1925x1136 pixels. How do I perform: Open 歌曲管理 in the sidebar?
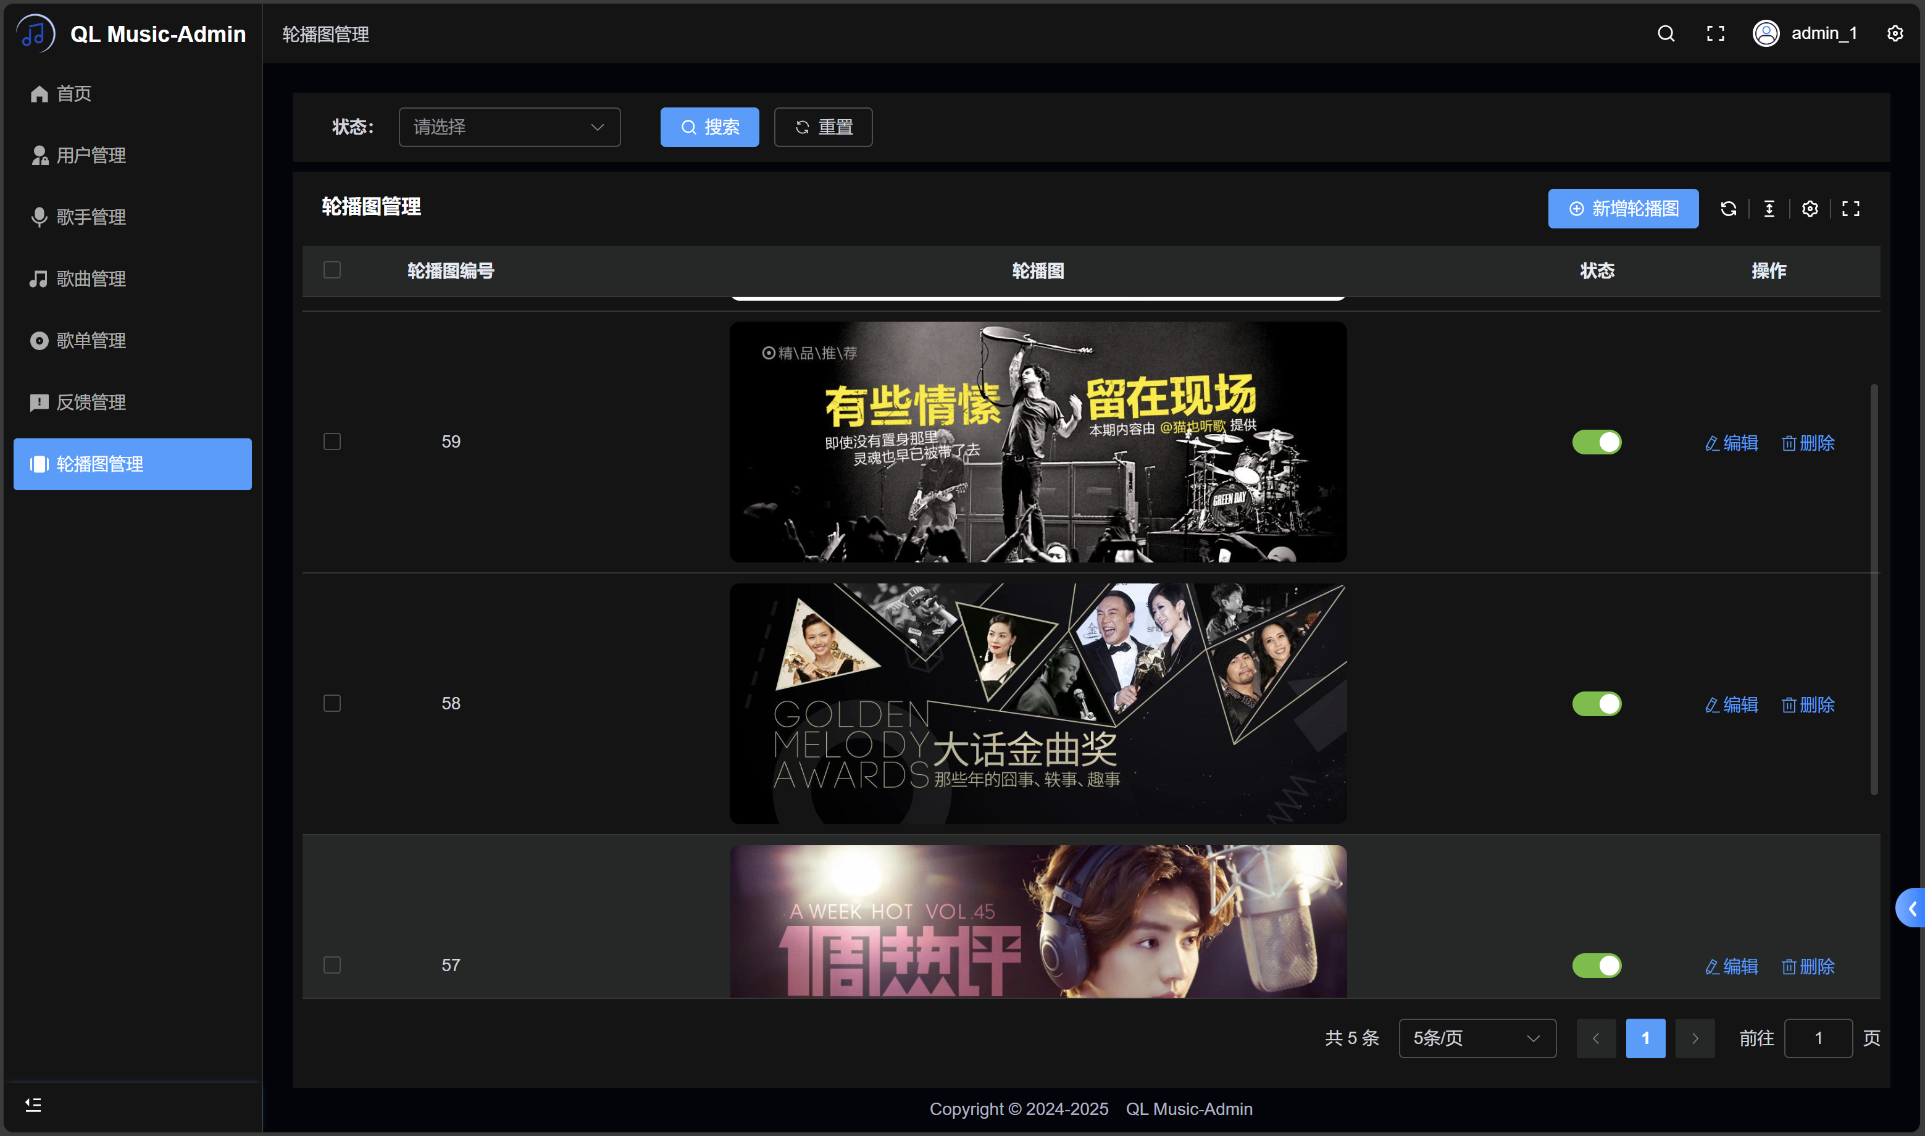pos(132,278)
